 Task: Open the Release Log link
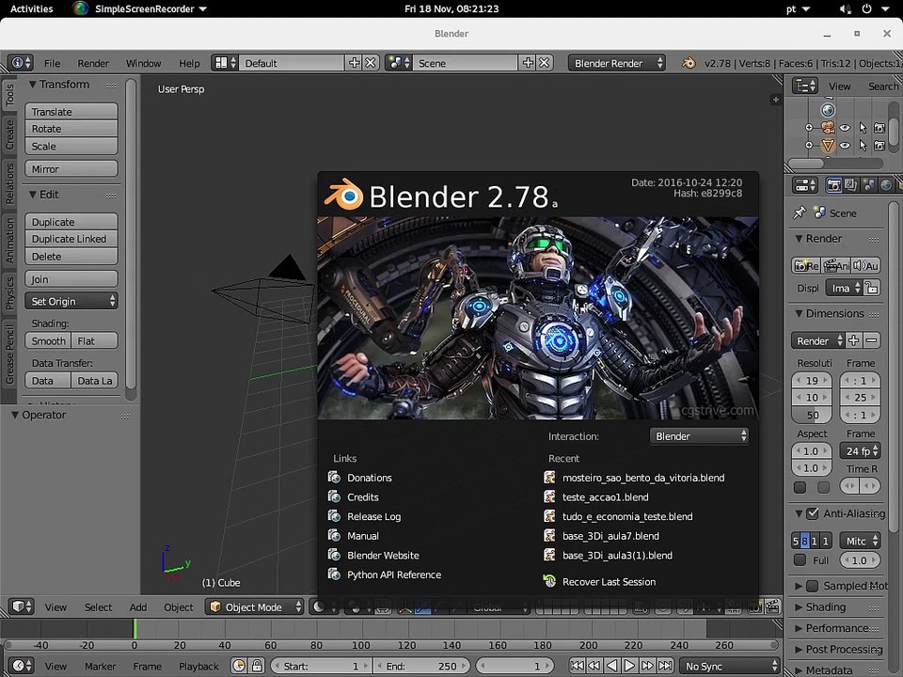point(373,516)
